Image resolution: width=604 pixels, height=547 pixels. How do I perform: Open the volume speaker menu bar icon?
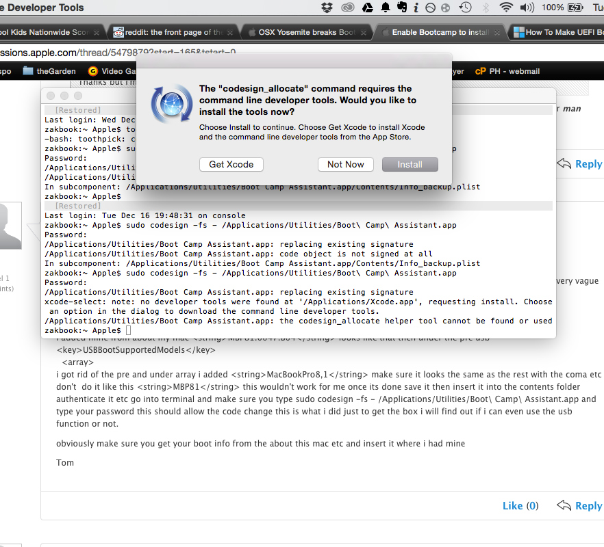pos(527,8)
